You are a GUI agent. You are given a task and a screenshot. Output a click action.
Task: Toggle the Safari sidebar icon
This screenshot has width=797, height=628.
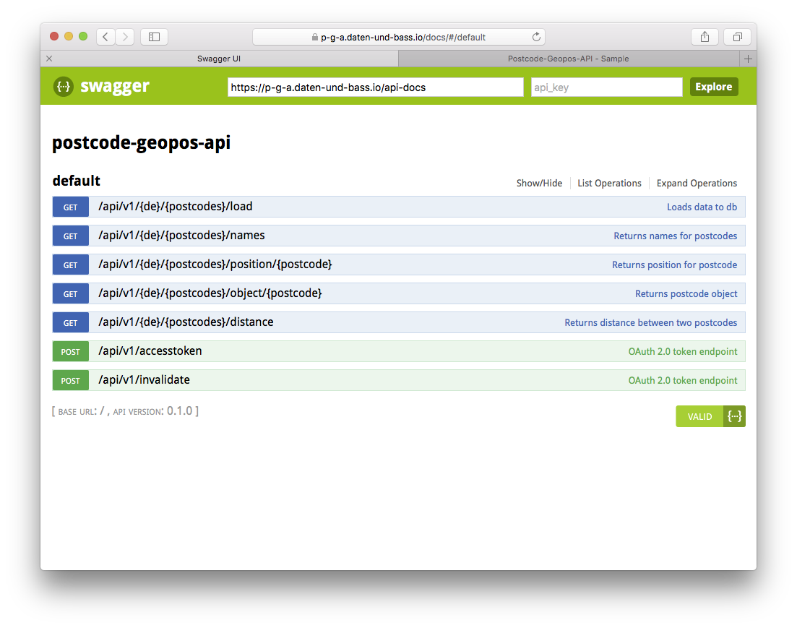pos(154,37)
